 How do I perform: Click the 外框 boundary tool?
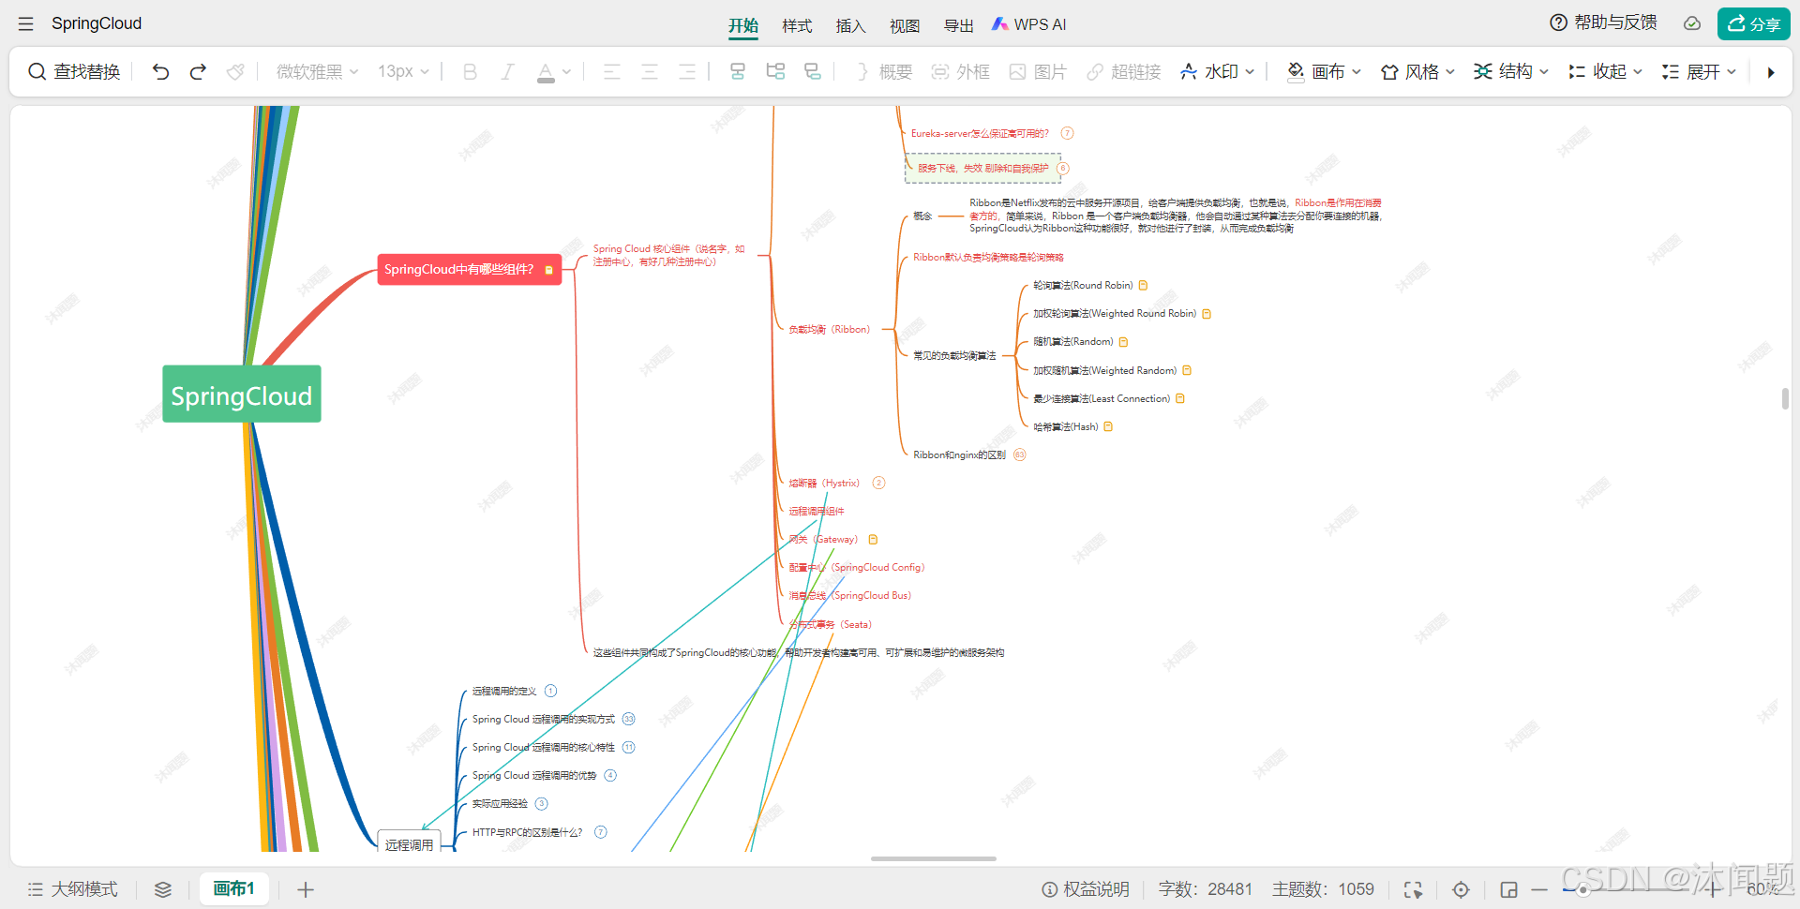[960, 72]
